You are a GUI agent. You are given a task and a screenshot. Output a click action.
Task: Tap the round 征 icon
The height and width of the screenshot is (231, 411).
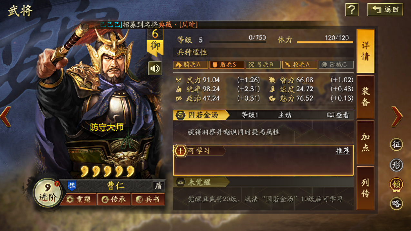[396, 144]
